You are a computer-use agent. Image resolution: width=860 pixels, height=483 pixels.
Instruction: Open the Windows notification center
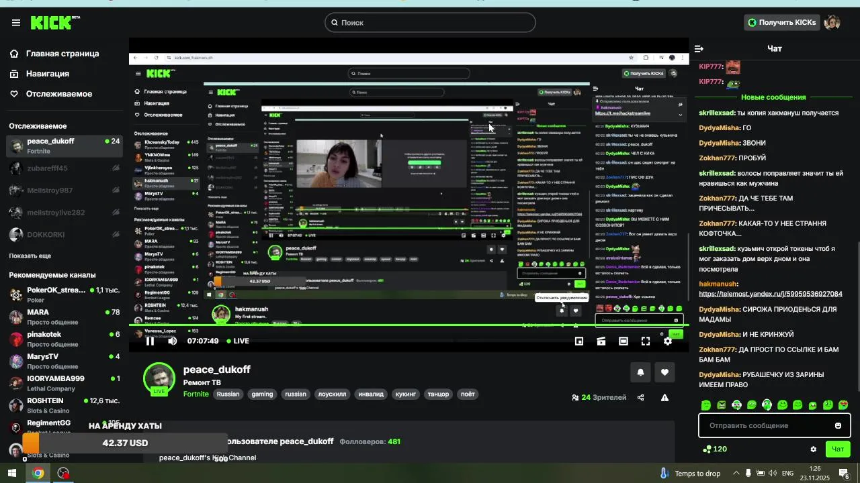pyautogui.click(x=844, y=473)
